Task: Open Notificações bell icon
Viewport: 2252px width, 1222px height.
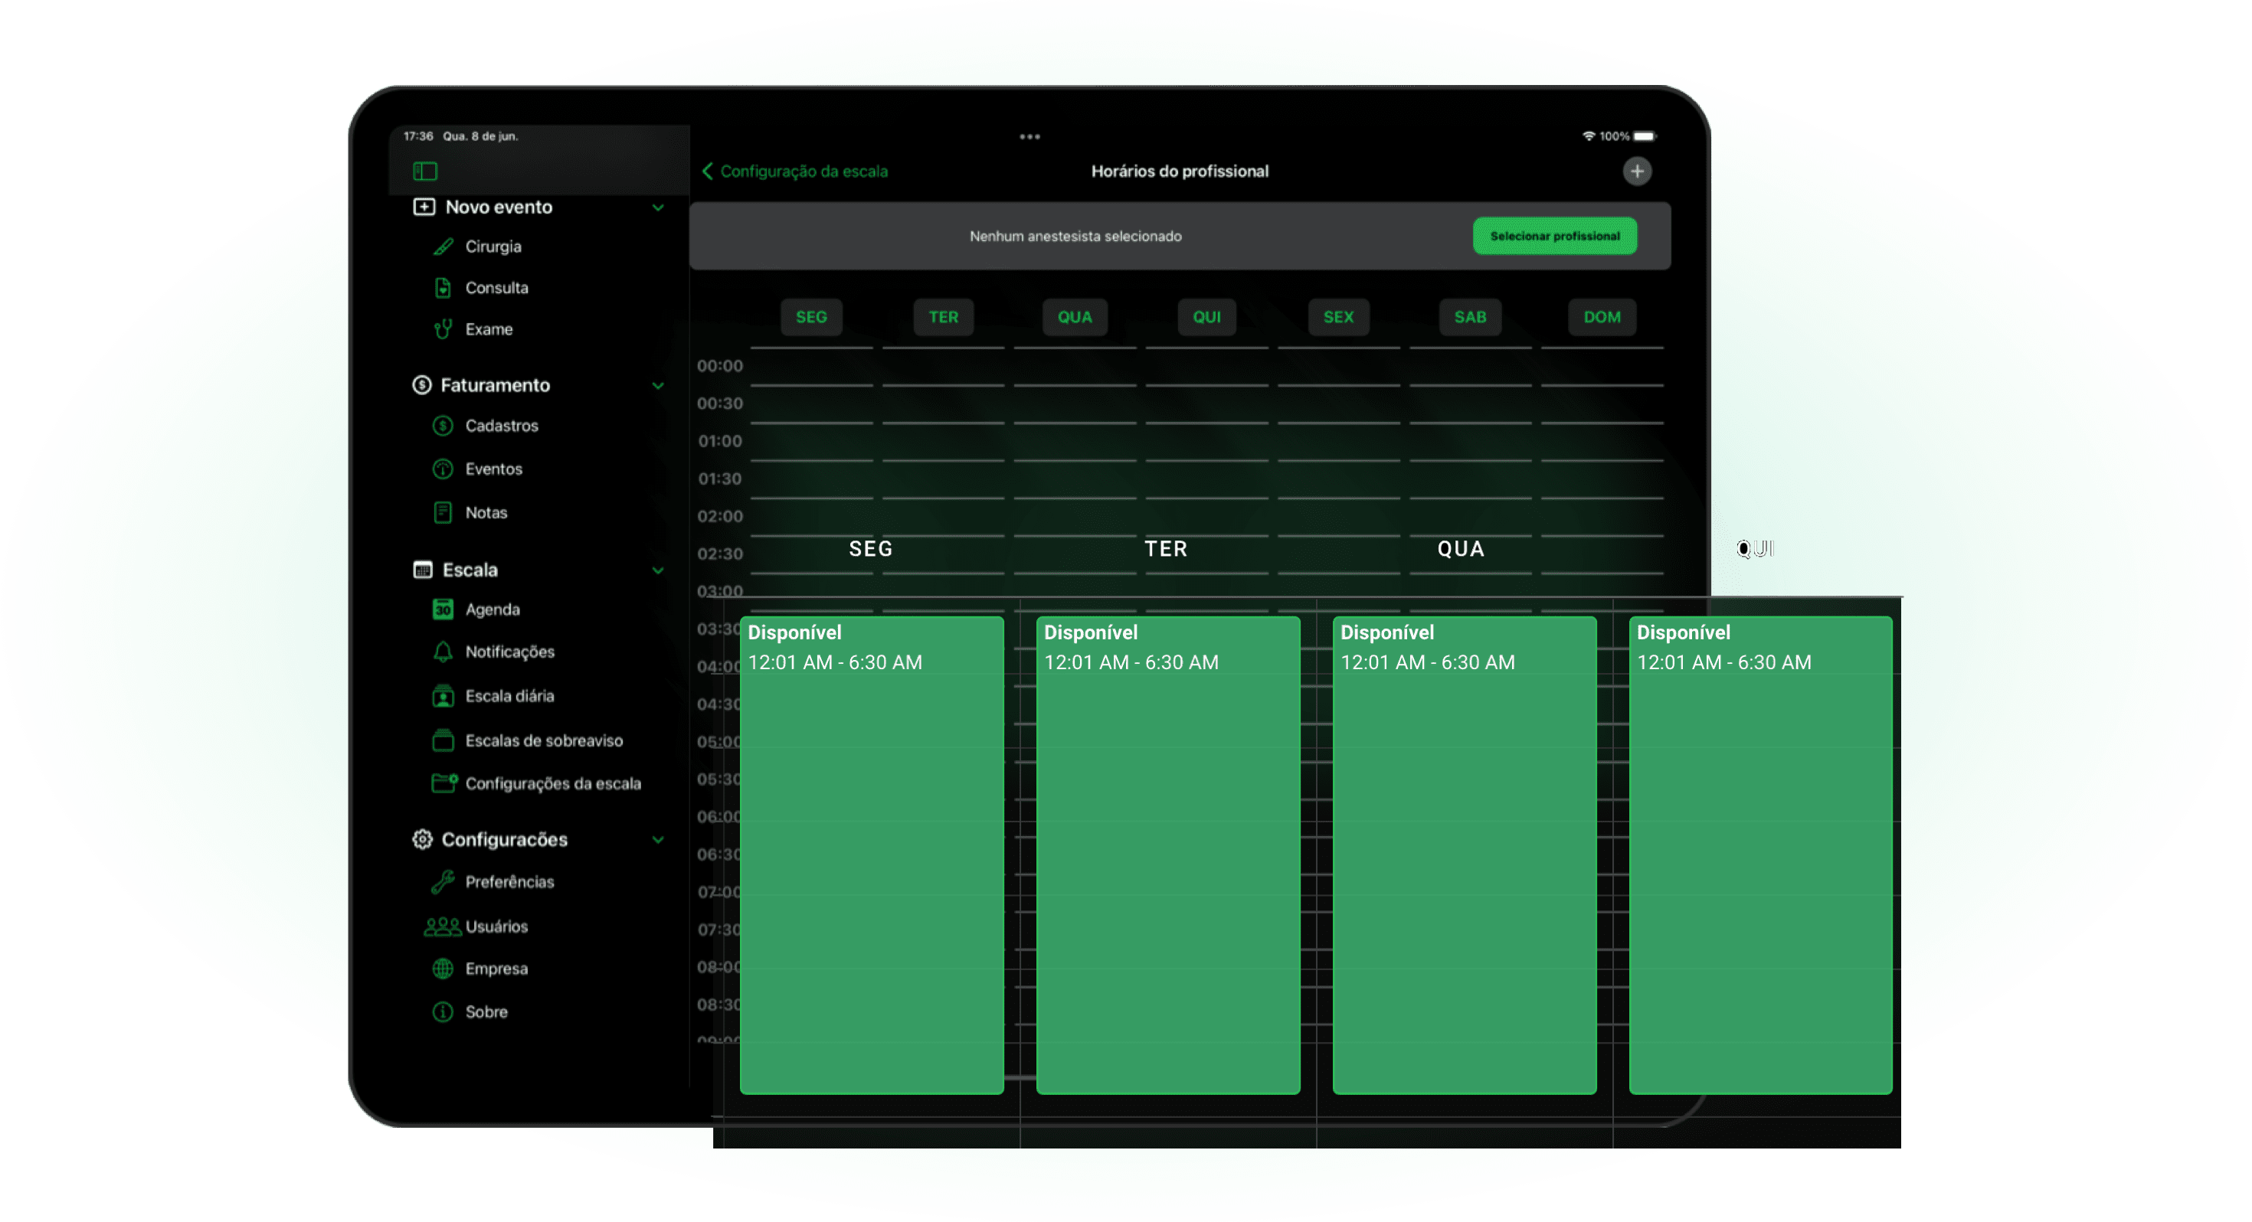Action: [444, 653]
